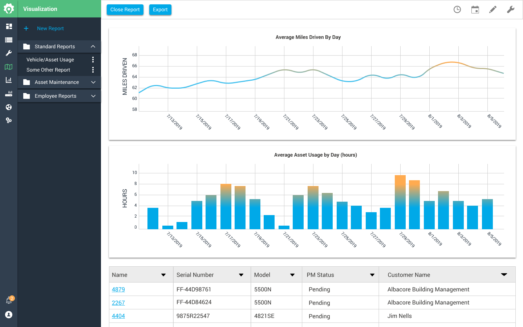Open the bar chart reports icon in sidebar
The width and height of the screenshot is (523, 327).
9,80
